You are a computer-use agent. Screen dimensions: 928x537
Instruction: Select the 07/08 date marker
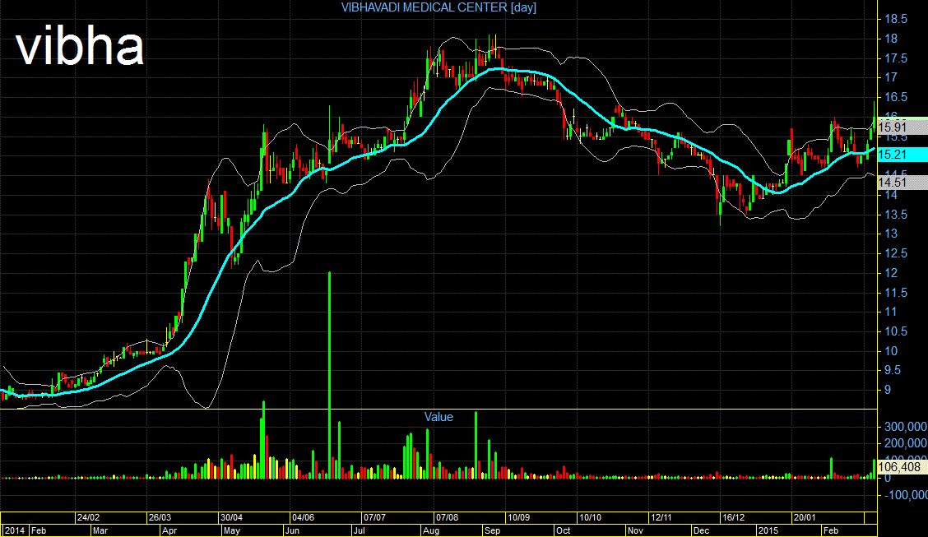click(x=447, y=517)
